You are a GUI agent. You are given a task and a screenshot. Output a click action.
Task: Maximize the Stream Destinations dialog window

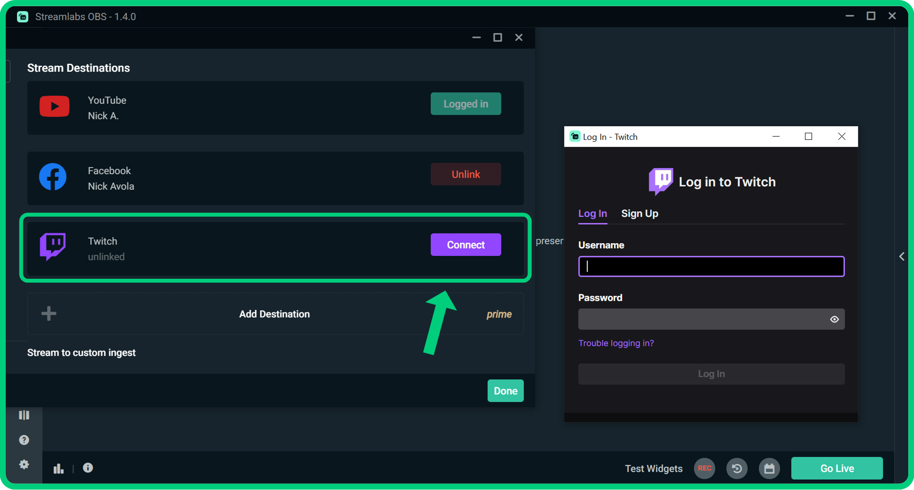(x=497, y=38)
